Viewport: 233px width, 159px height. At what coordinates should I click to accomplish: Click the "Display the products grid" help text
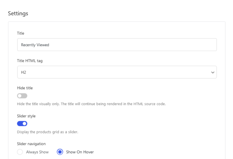click(47, 132)
